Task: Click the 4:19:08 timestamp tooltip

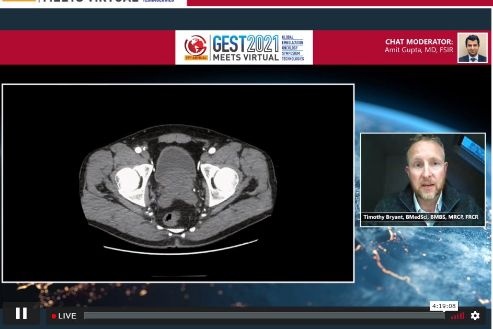Action: [x=444, y=306]
